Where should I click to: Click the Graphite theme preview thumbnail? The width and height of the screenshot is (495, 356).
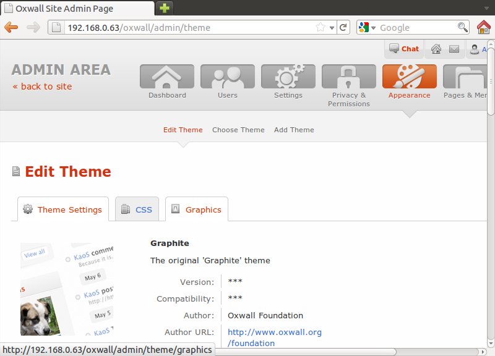click(67, 289)
